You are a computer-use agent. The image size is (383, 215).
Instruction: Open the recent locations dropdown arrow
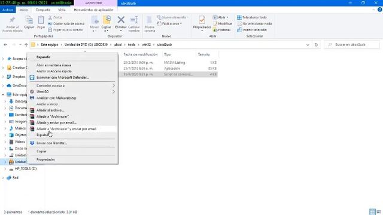tap(20, 45)
